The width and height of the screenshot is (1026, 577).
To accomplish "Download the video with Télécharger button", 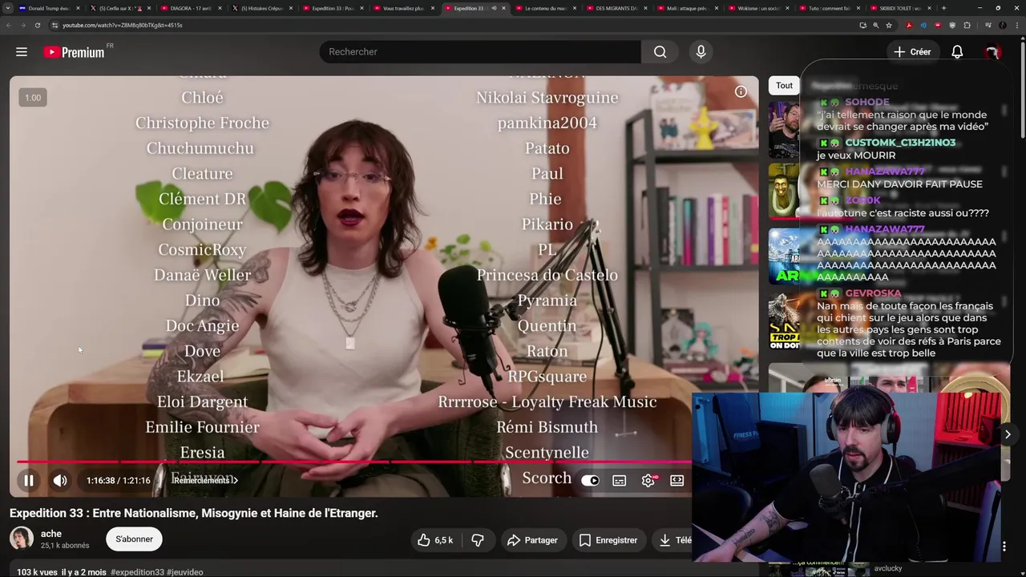I will click(x=673, y=540).
